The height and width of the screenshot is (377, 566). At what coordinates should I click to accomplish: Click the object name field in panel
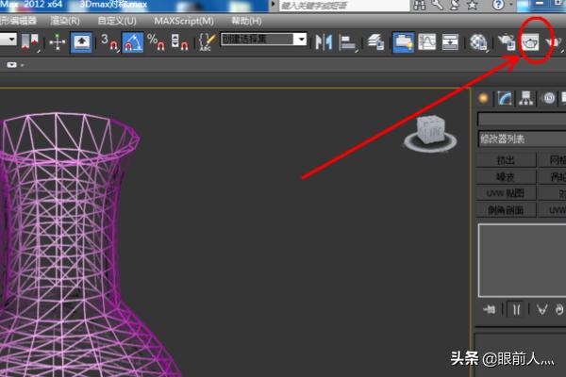click(x=522, y=119)
